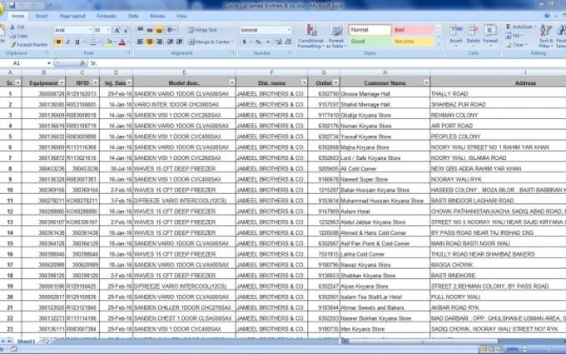The height and width of the screenshot is (354, 566).
Task: Apply Comma Style format
Action: 267,42
